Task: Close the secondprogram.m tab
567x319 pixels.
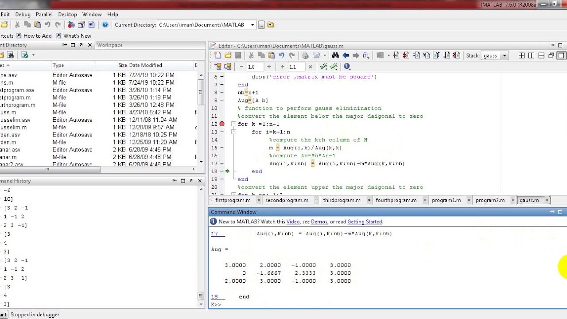Action: tap(316, 200)
